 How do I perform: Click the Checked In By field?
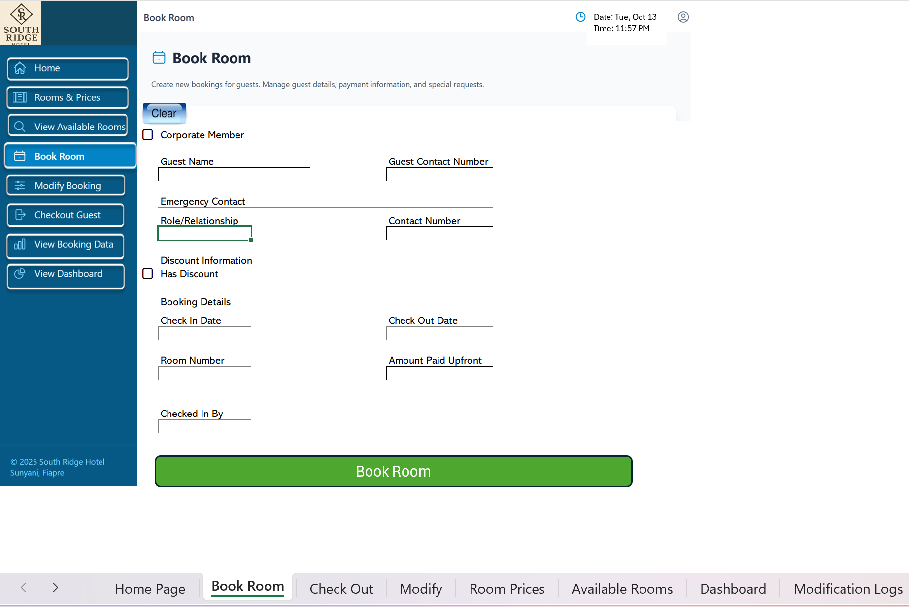pyautogui.click(x=204, y=426)
